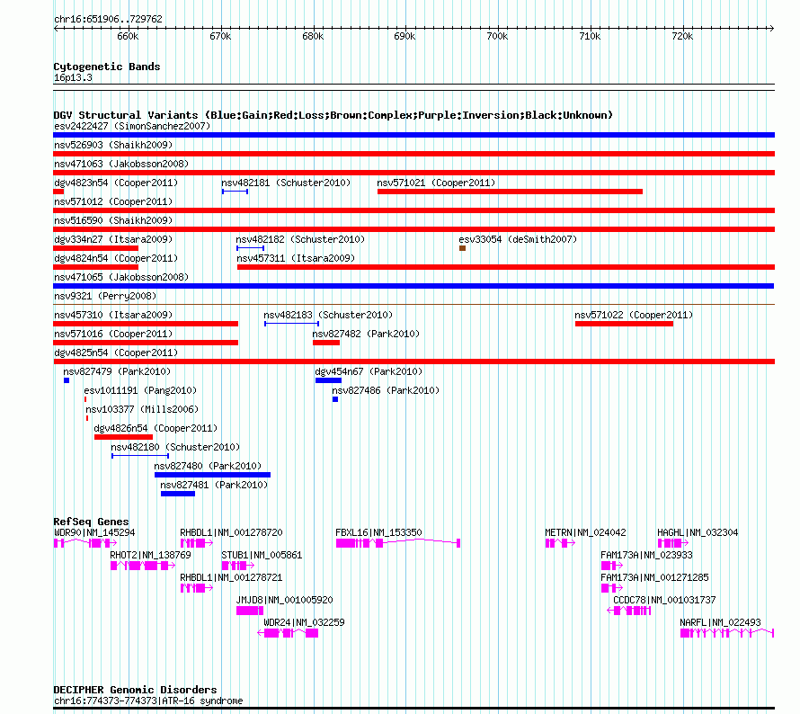Open STUB1|NM_005861 gene label

262,555
